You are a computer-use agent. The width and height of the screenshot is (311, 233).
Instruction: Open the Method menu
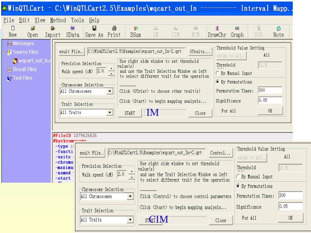point(58,20)
